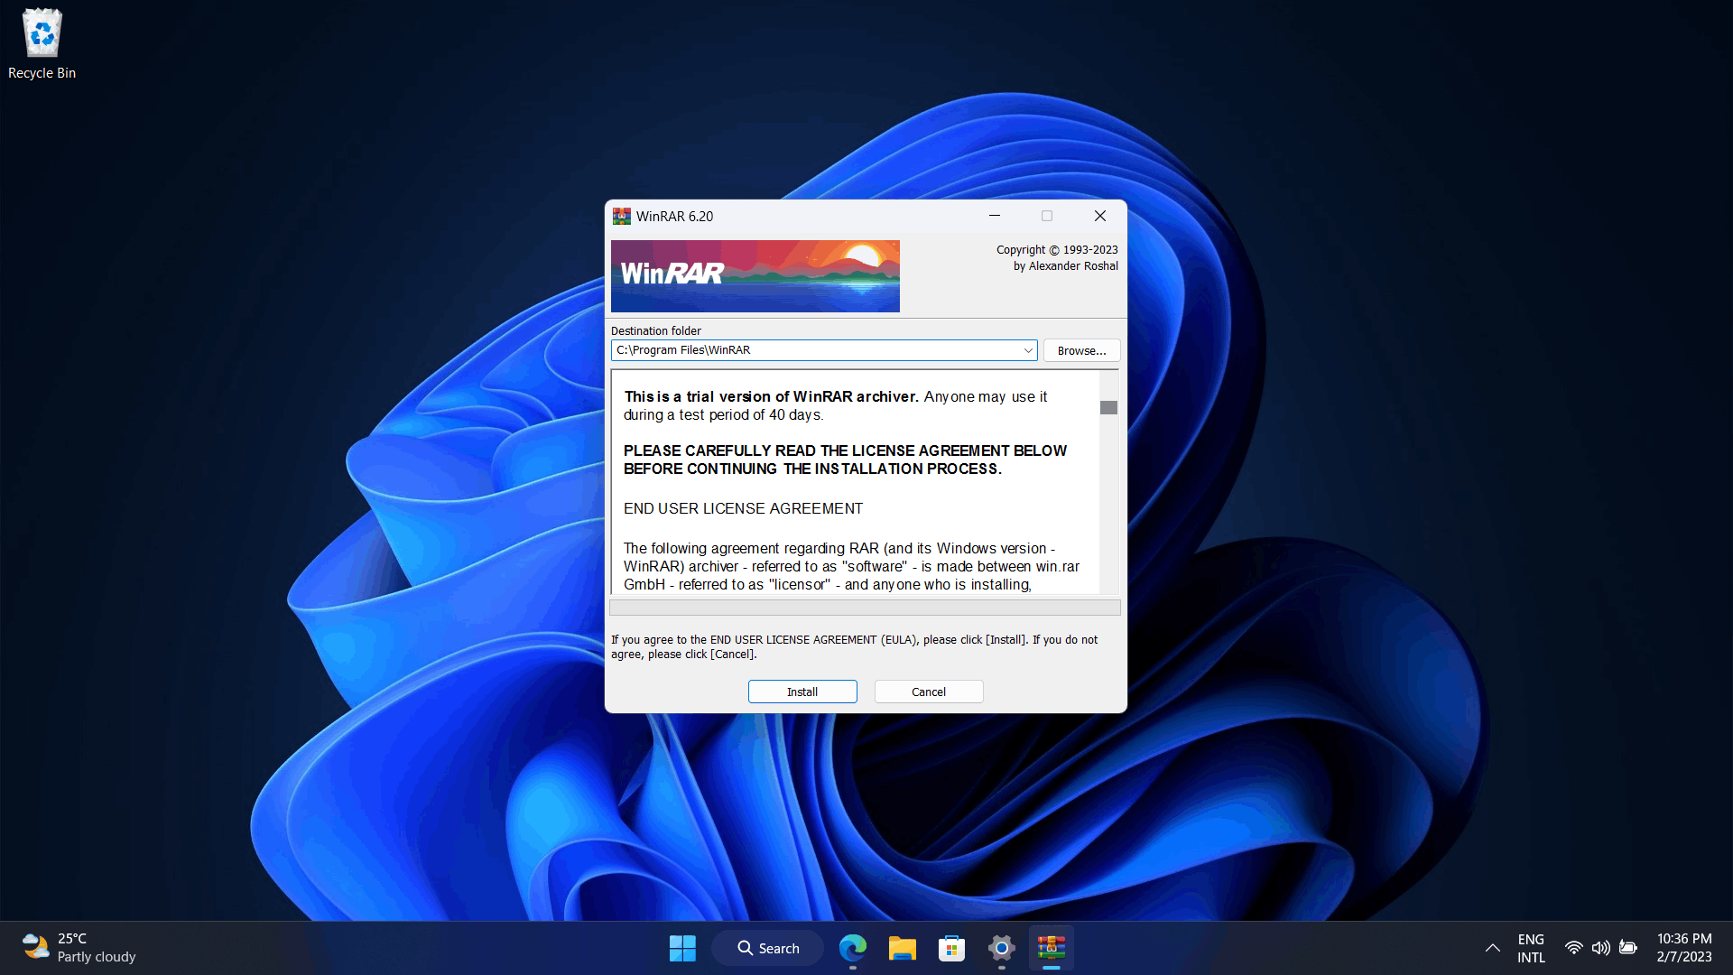Open the Wi-Fi network tray icon
Viewport: 1733px width, 975px height.
(1573, 948)
